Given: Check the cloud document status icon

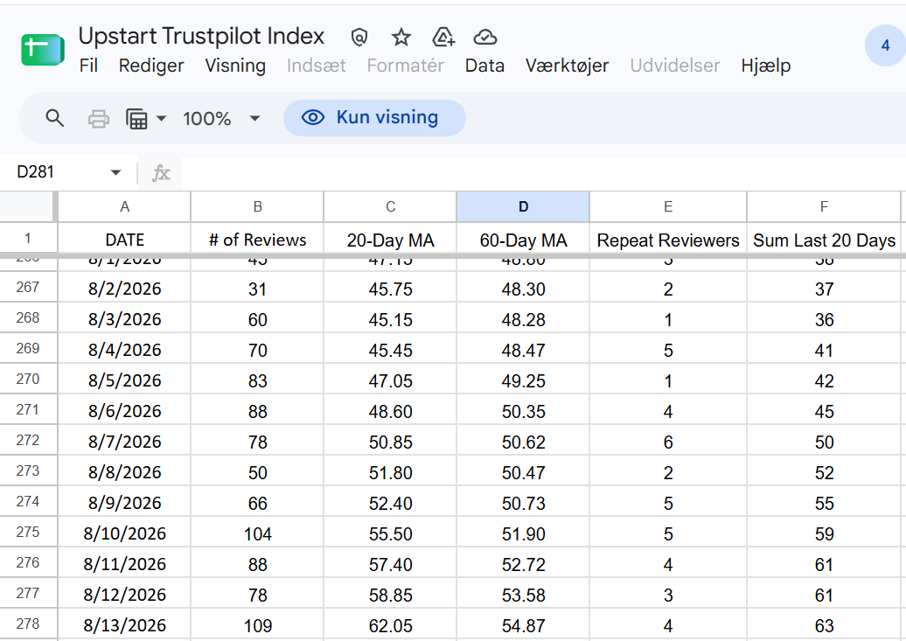Looking at the screenshot, I should pyautogui.click(x=484, y=38).
